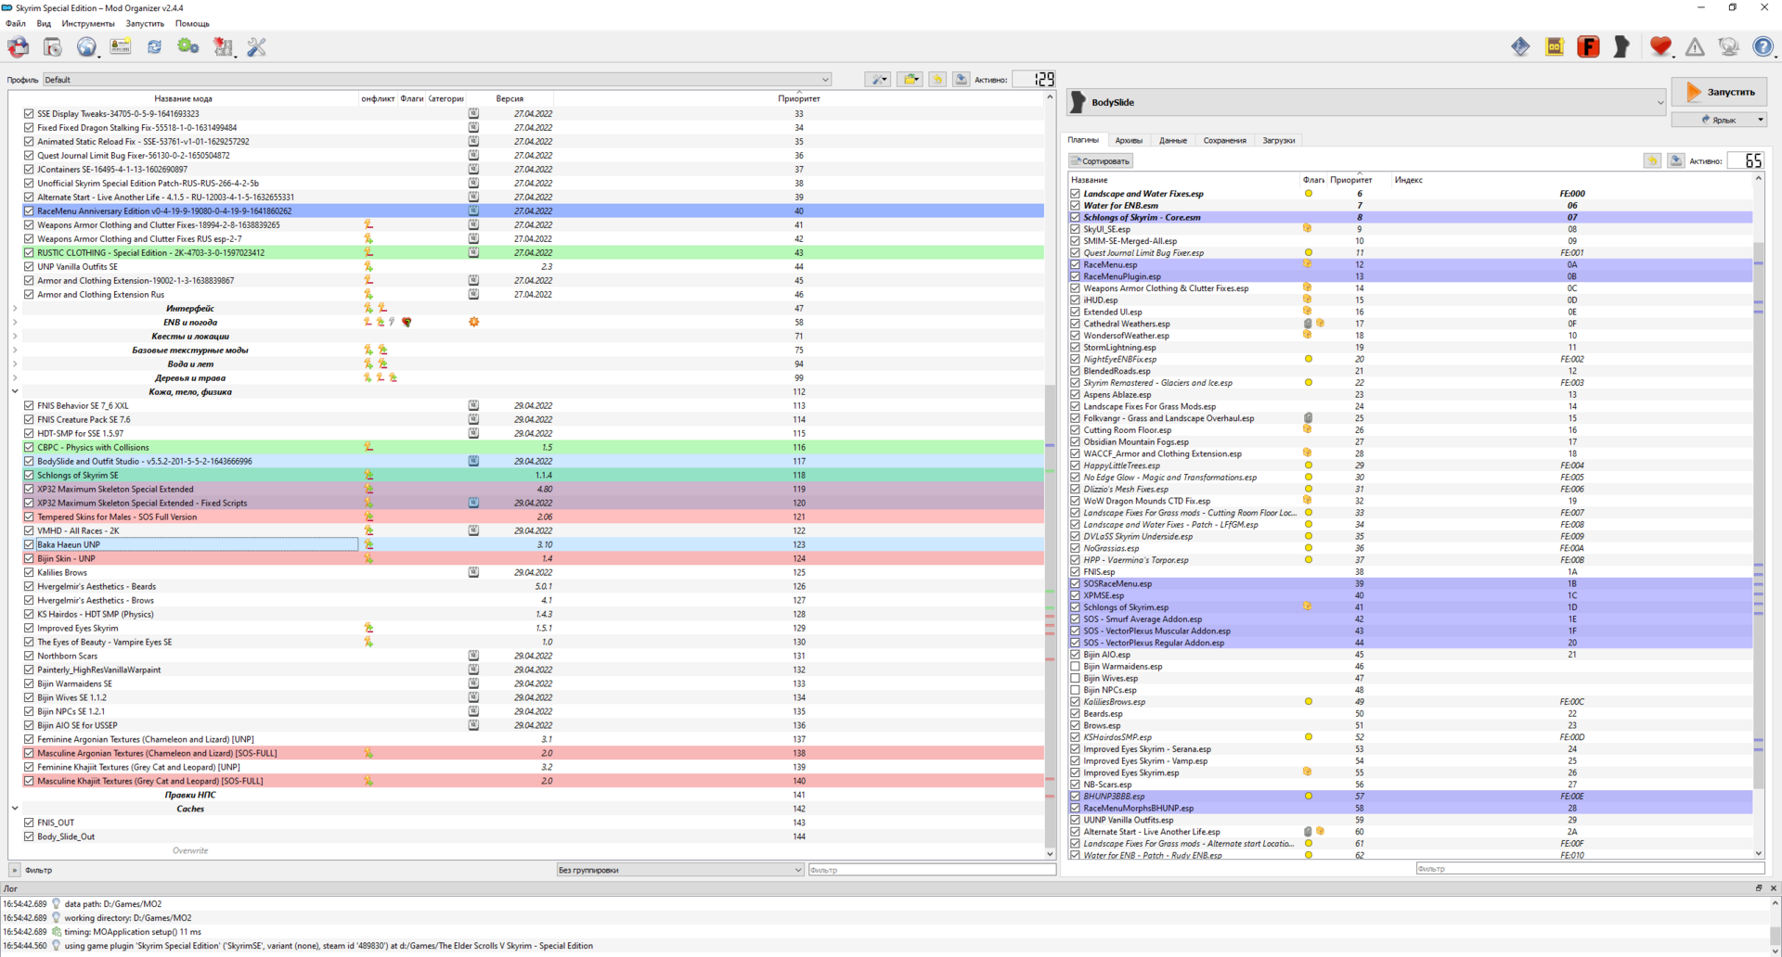Open the green gears Executables editor
Screen dimensions: 1782x957
[x=188, y=46]
